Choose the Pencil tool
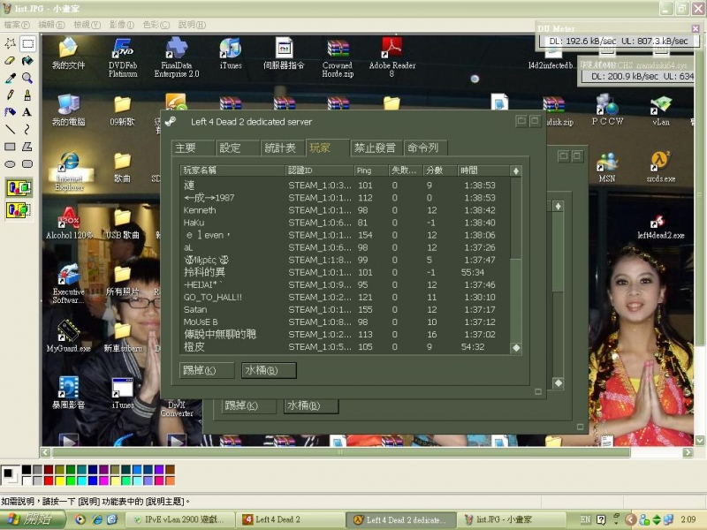This screenshot has width=707, height=530. 10,95
